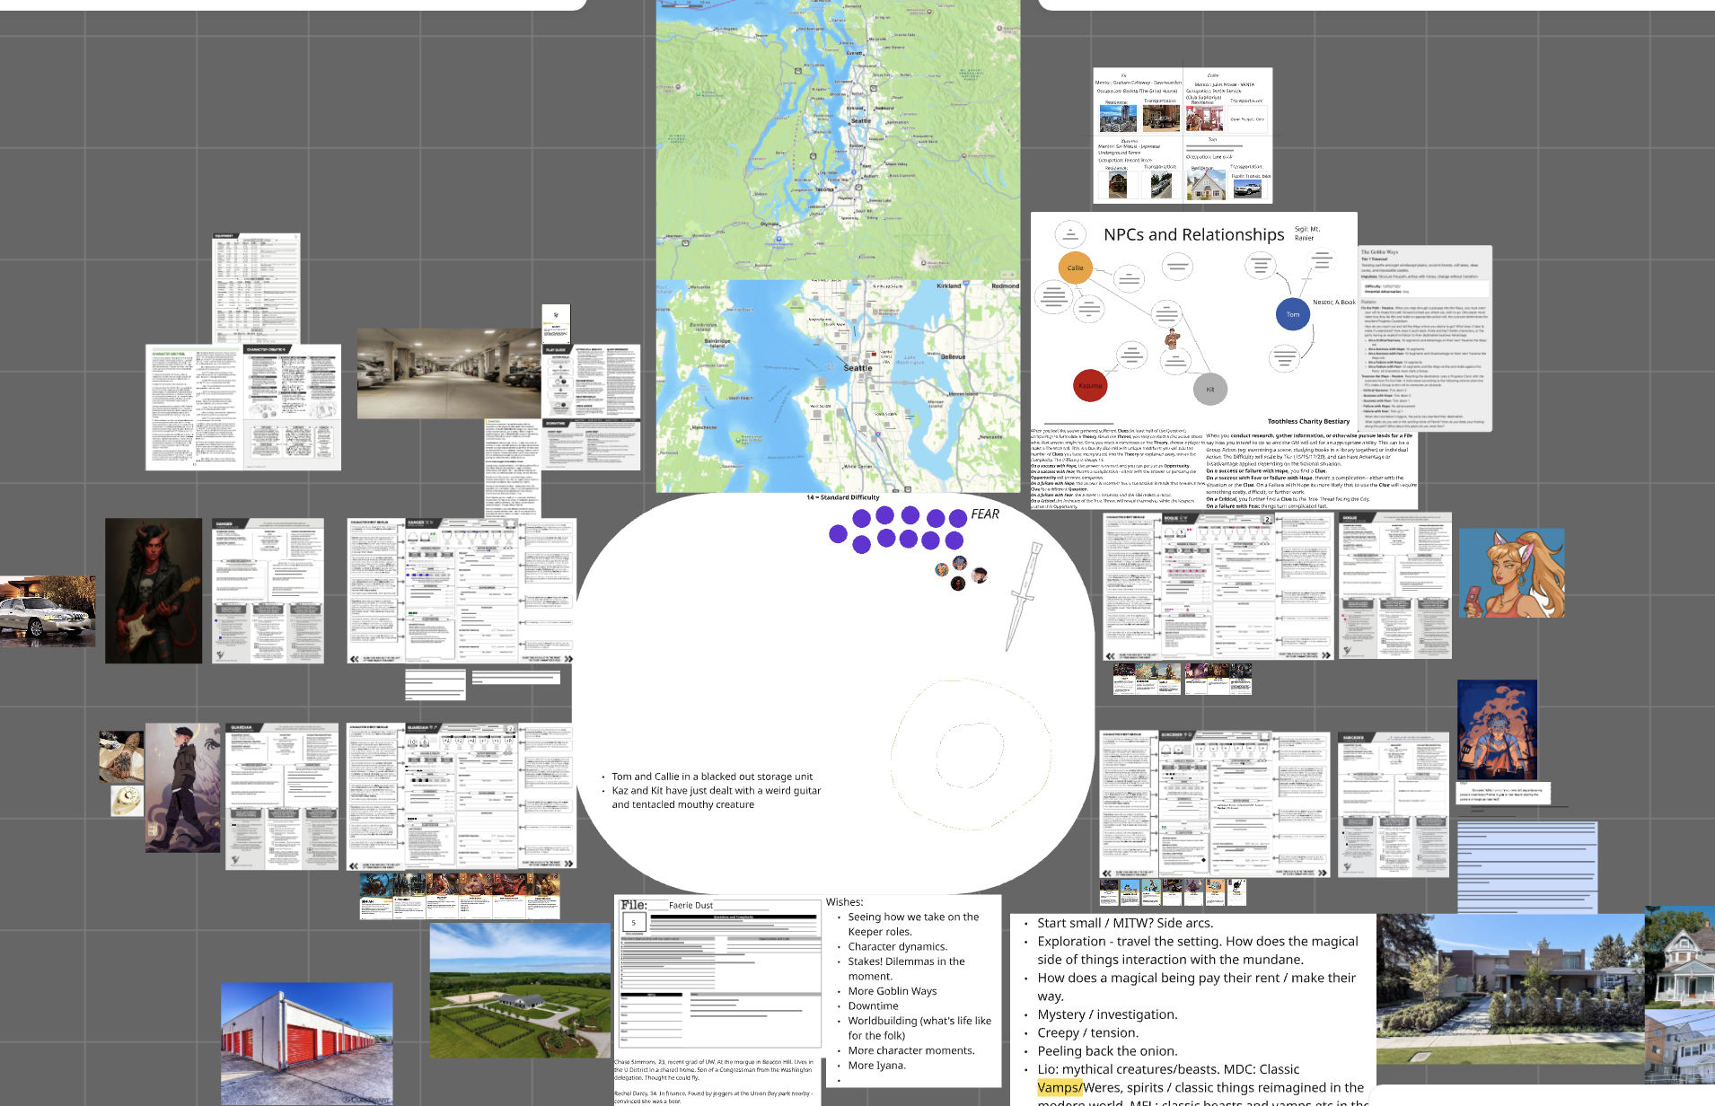Select the blue Tom node
Image resolution: width=1715 pixels, height=1106 pixels.
click(1293, 314)
